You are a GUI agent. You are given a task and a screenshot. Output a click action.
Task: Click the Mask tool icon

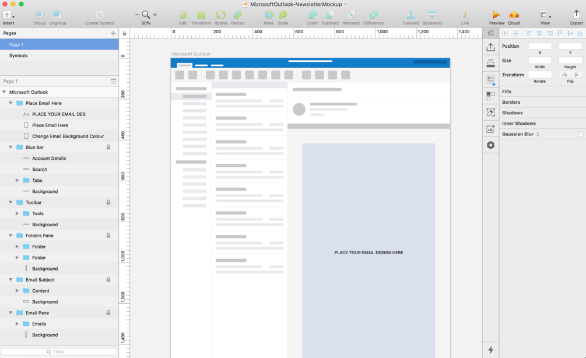pos(268,15)
